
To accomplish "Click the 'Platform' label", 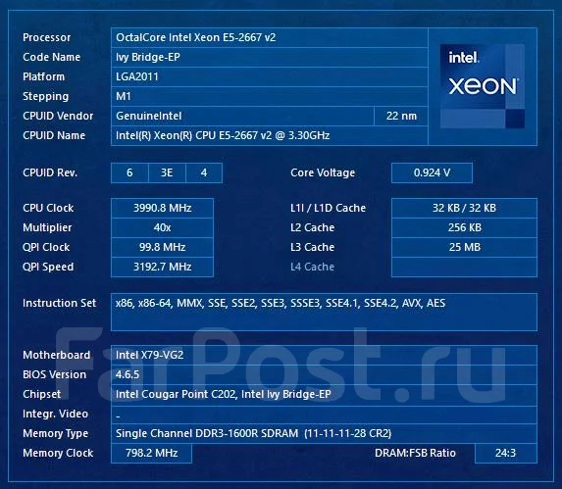I will click(44, 76).
